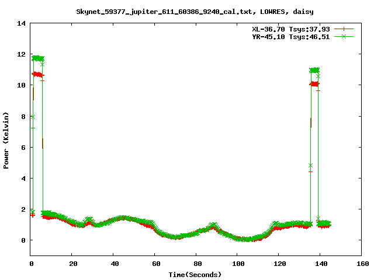This screenshot has height=280, width=374.
Task: Click the y-axis tick label 2
Action: 23,209
